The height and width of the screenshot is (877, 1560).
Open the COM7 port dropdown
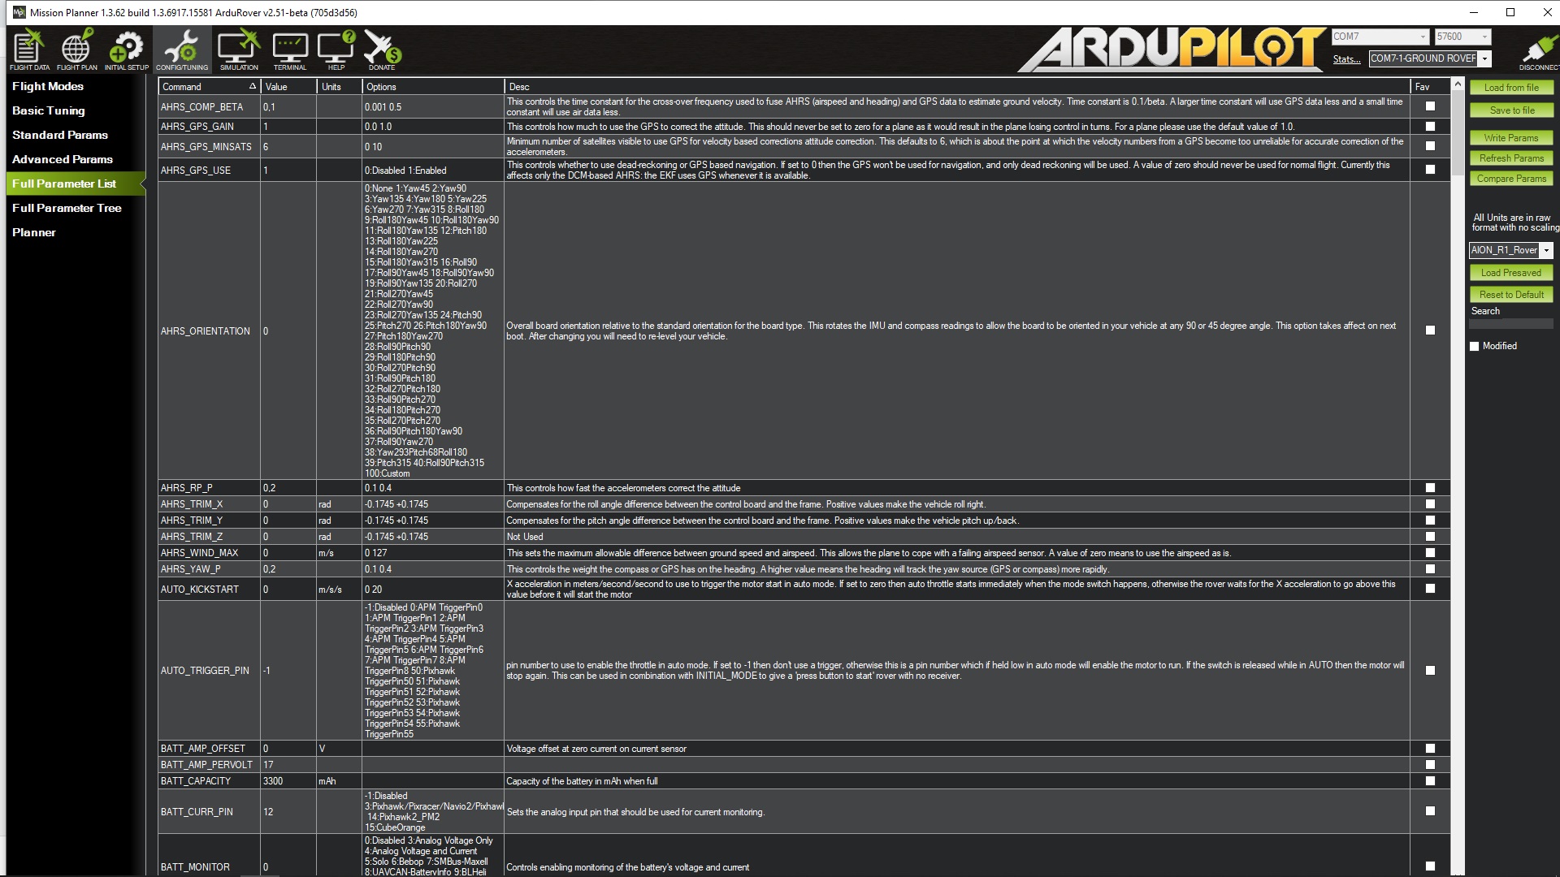point(1423,37)
